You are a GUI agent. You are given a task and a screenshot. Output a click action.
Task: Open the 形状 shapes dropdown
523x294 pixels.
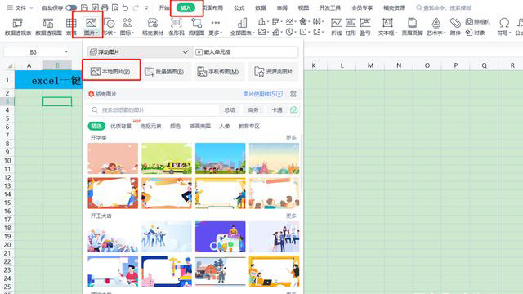(109, 27)
